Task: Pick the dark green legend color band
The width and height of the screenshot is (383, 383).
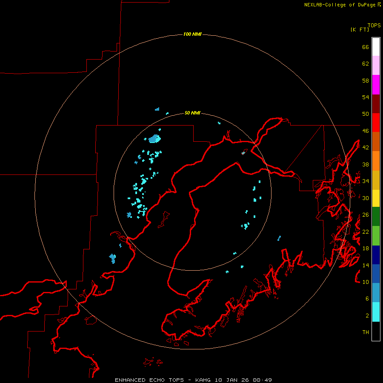Action: (x=376, y=217)
